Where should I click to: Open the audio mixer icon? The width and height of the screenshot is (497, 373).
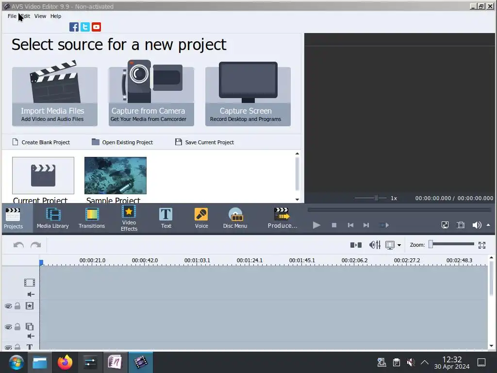coord(375,245)
